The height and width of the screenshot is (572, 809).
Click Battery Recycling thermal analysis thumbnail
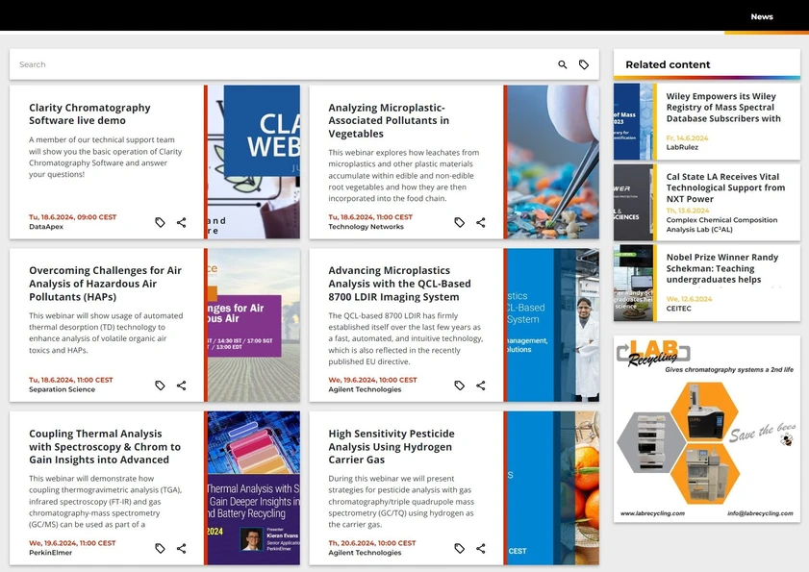click(253, 488)
